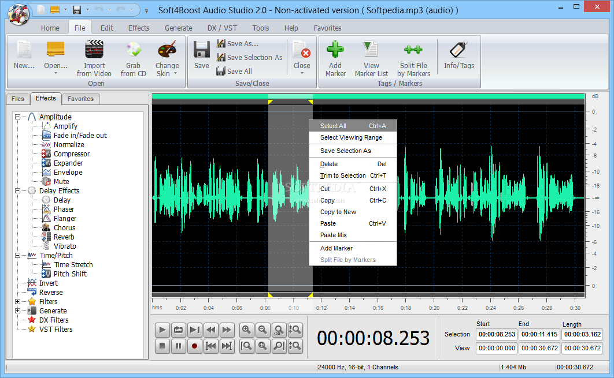Choose Paste Mix in context menu
The width and height of the screenshot is (614, 378).
[x=353, y=235]
